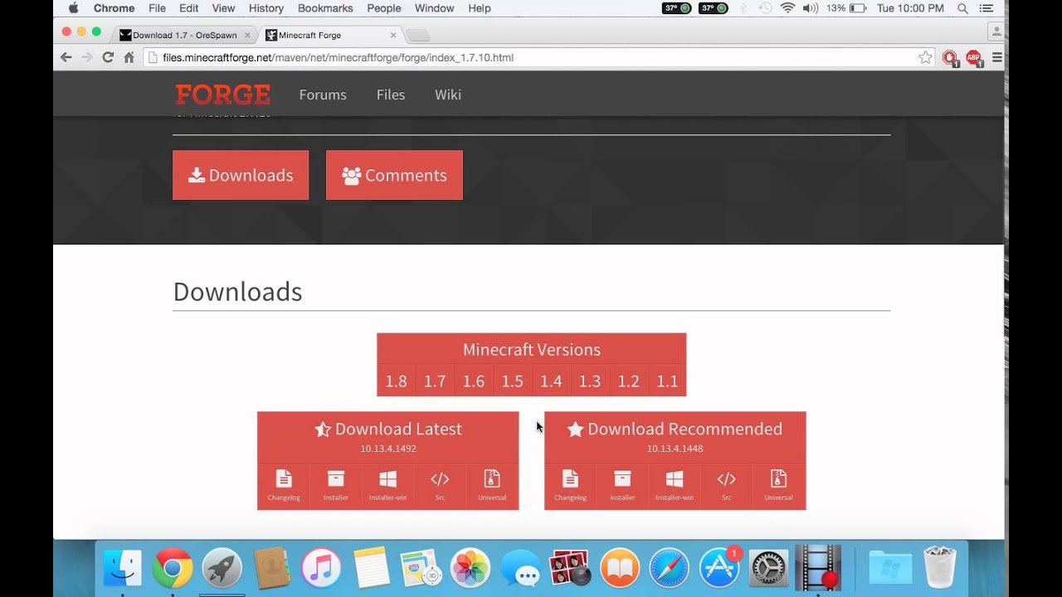Download the Installer under Download Latest
Screen dimensions: 1062x597
point(335,486)
